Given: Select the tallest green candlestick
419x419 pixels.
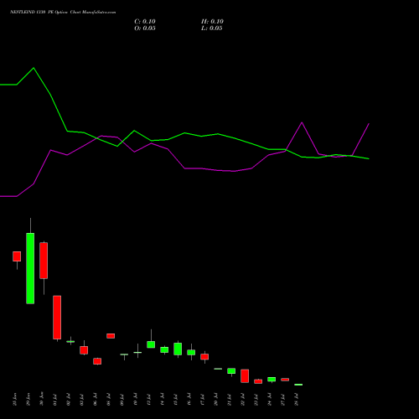Looking at the screenshot, I should [30, 268].
